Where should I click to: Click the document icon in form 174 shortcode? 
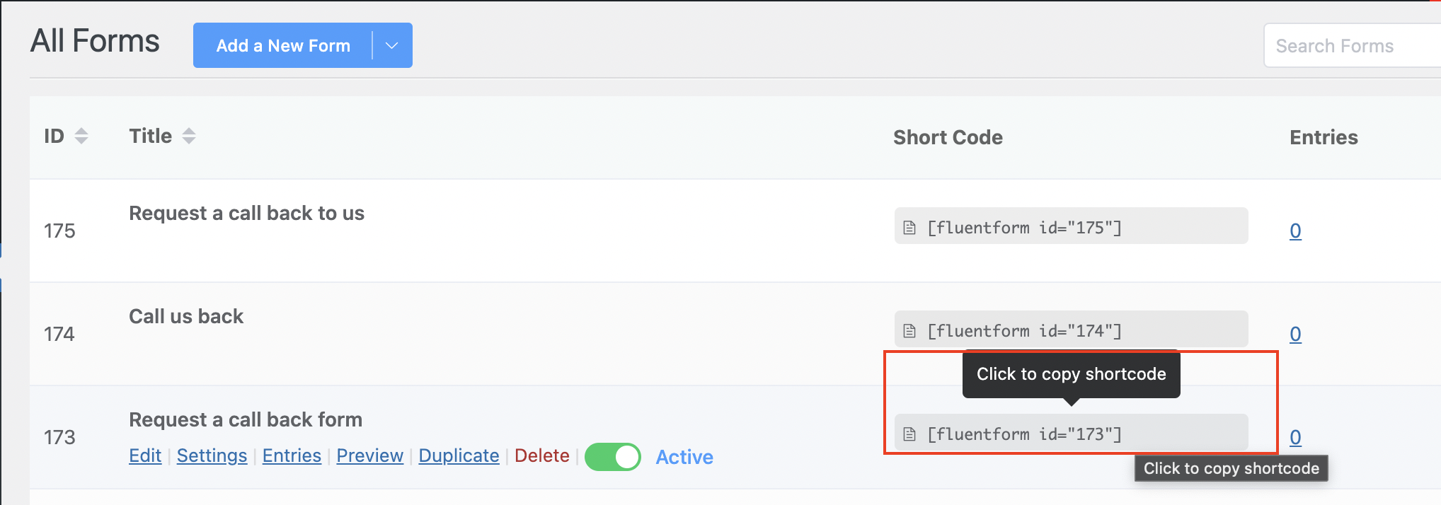coord(909,330)
